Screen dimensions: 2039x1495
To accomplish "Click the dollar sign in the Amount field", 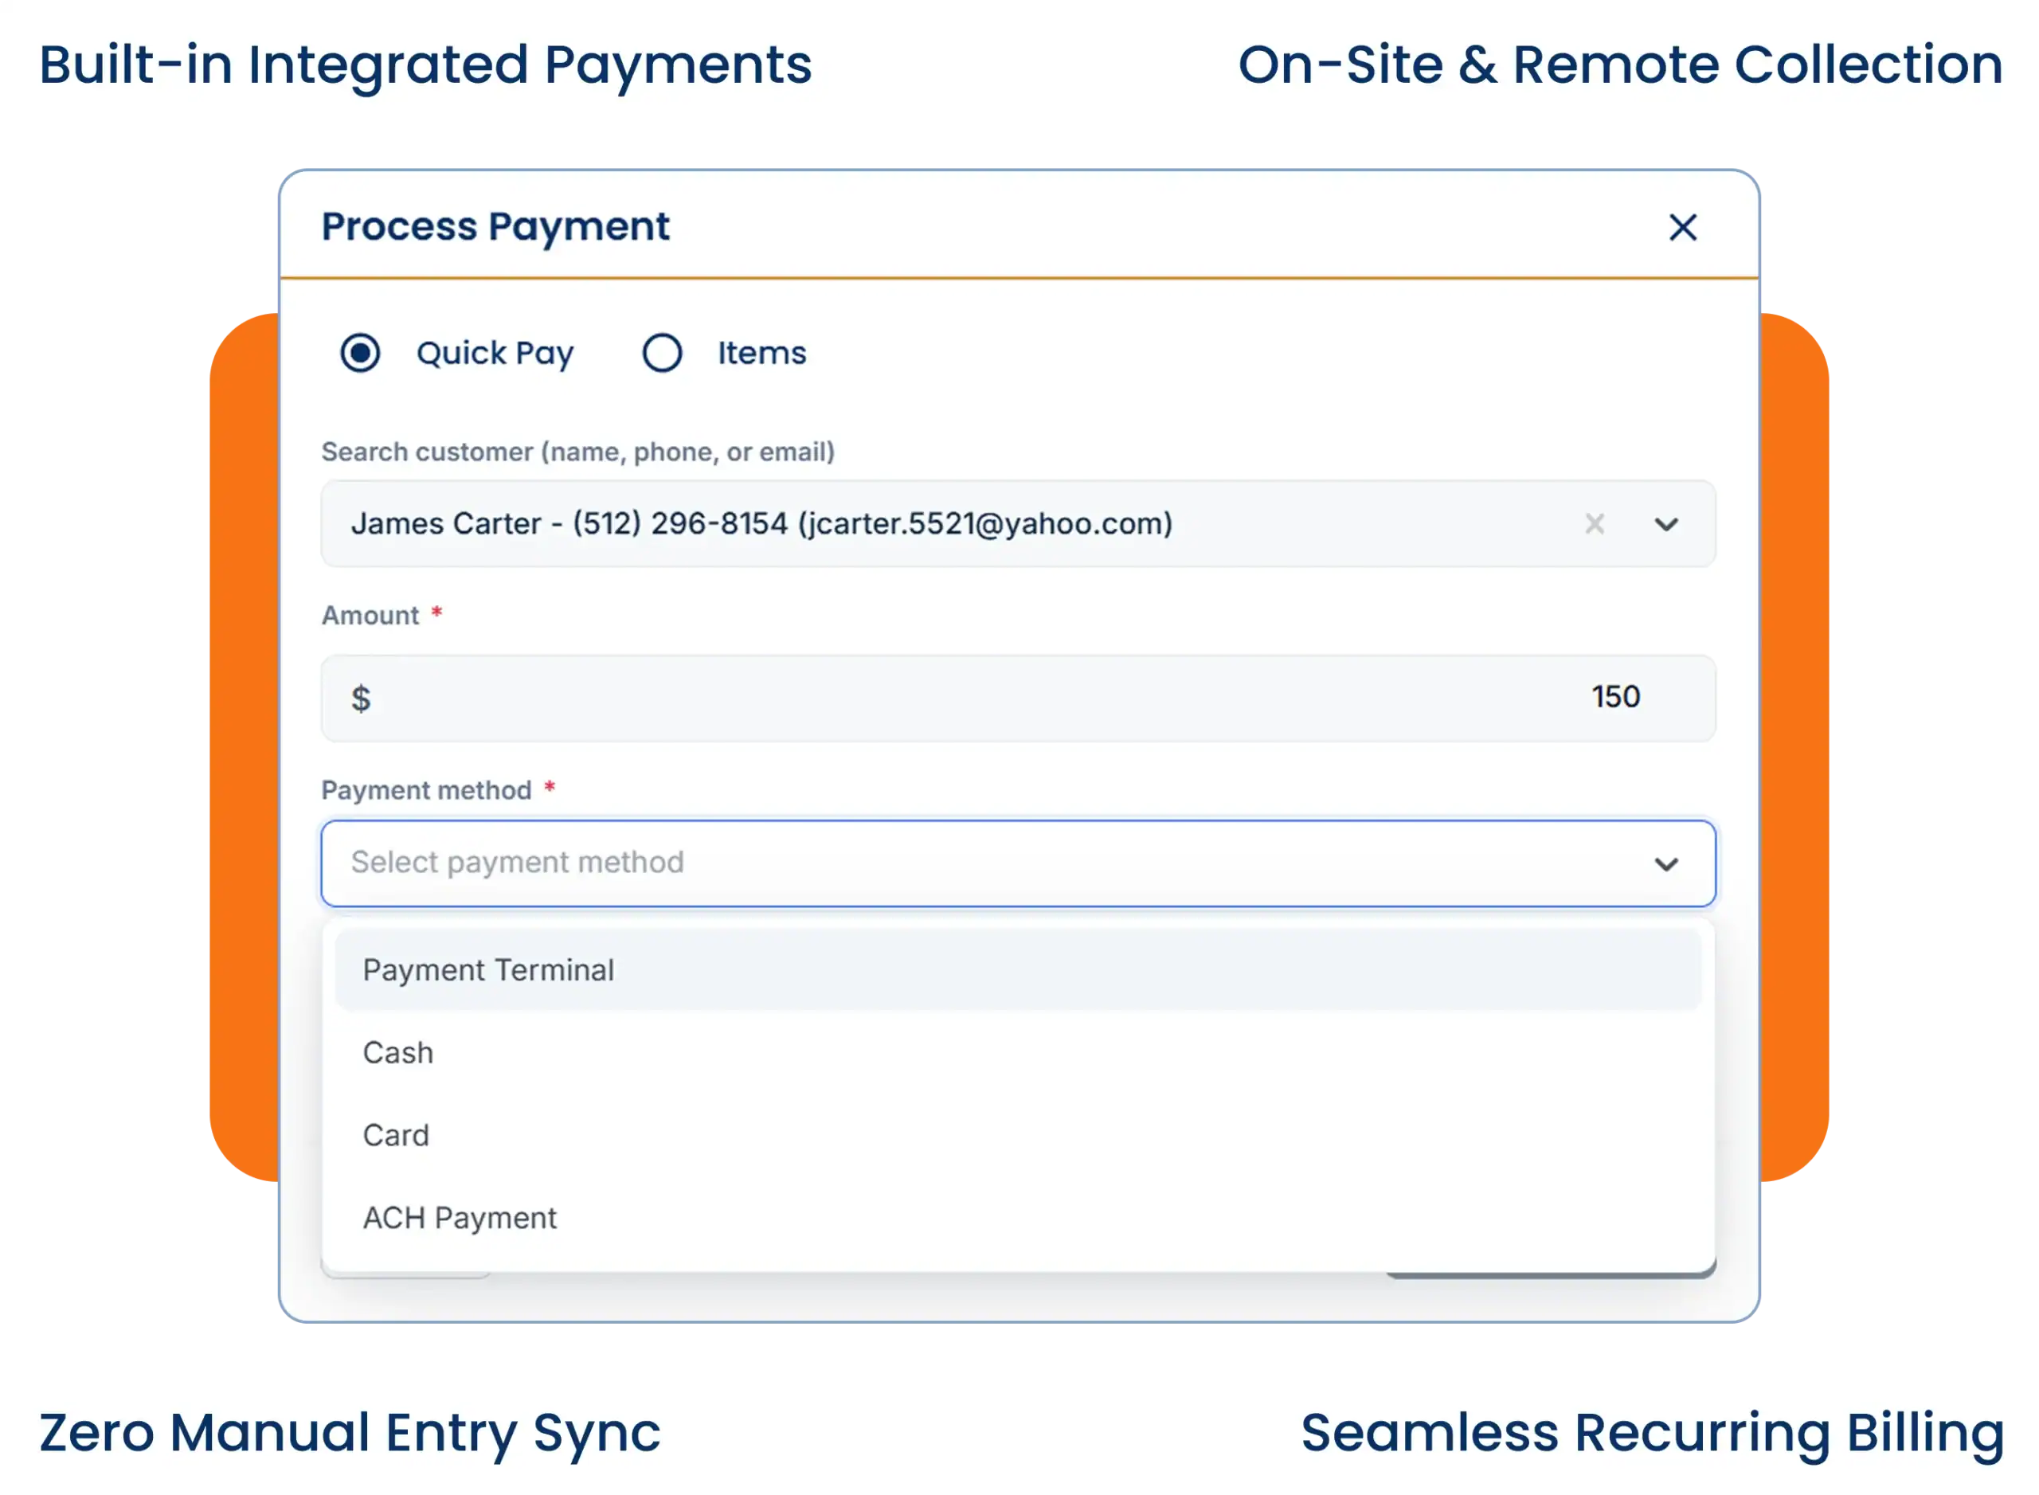I will (x=361, y=699).
